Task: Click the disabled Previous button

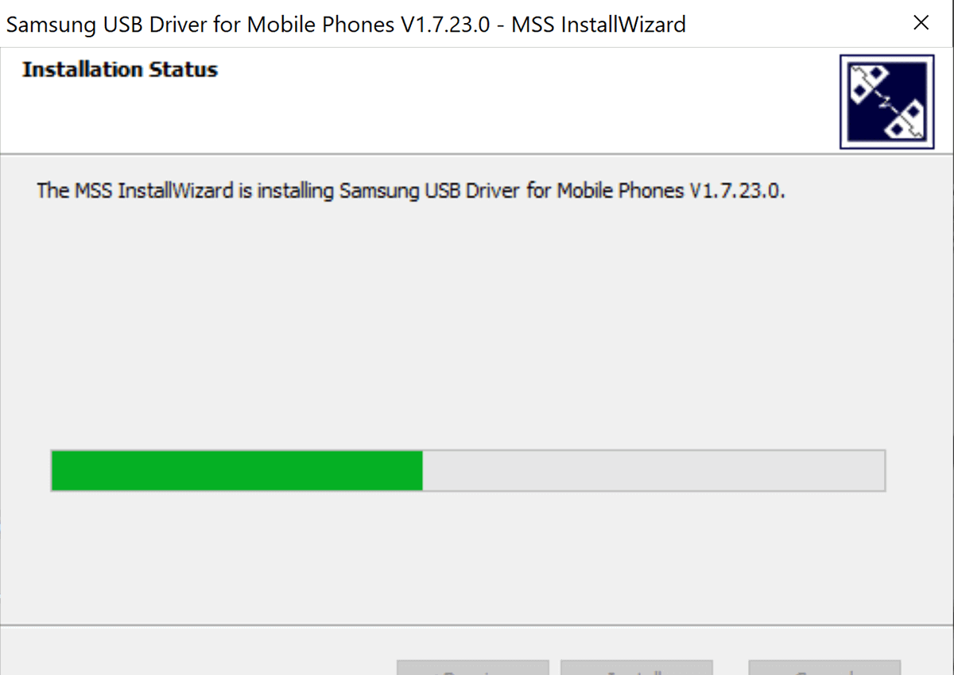Action: coord(473,667)
